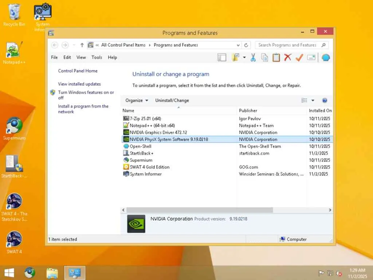Click the scroll right arrow of program list

330,210
